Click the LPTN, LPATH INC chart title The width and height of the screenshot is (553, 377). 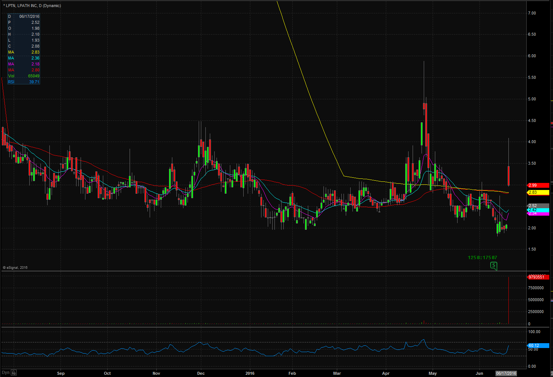32,6
